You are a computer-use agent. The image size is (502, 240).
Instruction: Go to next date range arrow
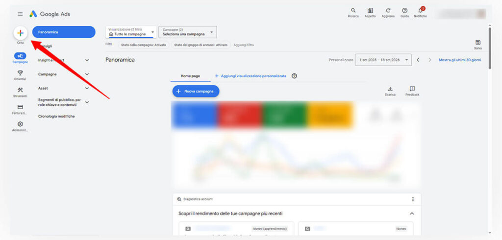pos(430,60)
